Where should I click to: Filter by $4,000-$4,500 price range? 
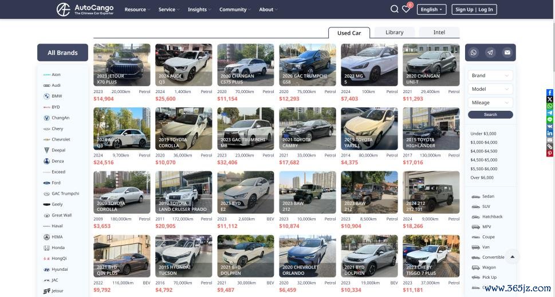tap(483, 151)
